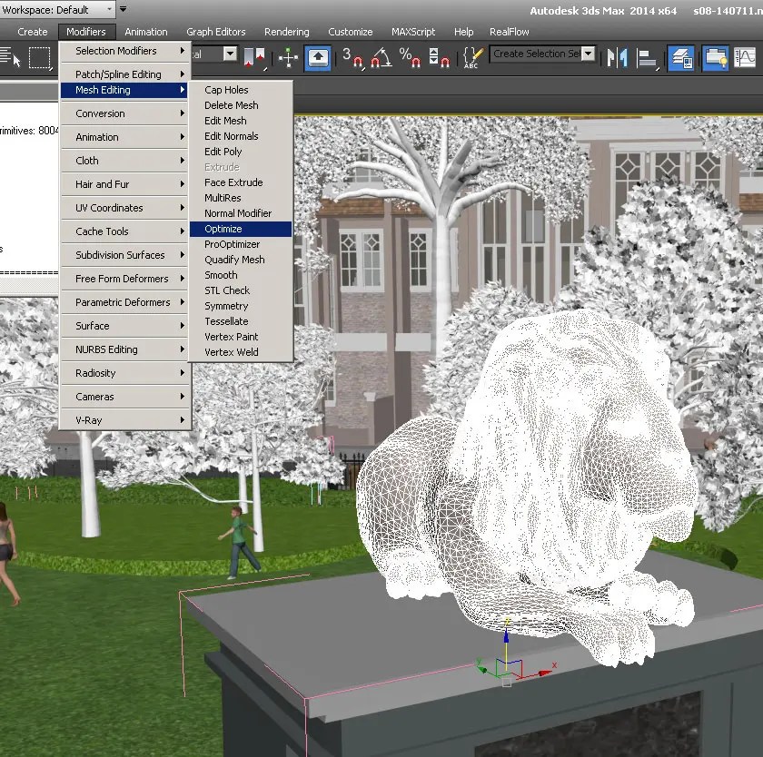The height and width of the screenshot is (757, 763).
Task: Open the Rendering menu
Action: (286, 31)
